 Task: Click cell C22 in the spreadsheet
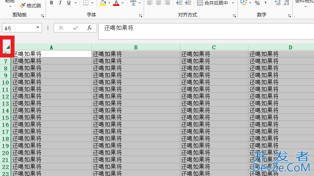pos(214,167)
